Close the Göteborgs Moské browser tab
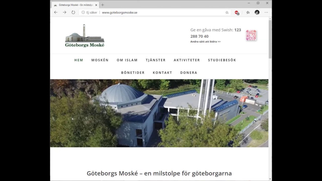 click(x=96, y=5)
